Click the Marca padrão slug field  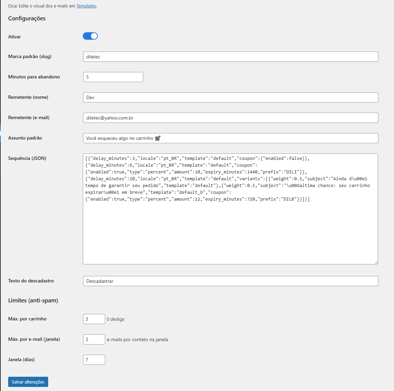click(x=230, y=57)
